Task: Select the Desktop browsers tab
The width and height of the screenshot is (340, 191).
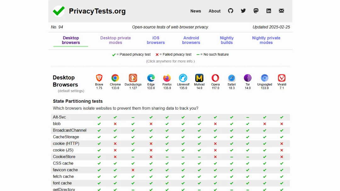Action: 71,40
